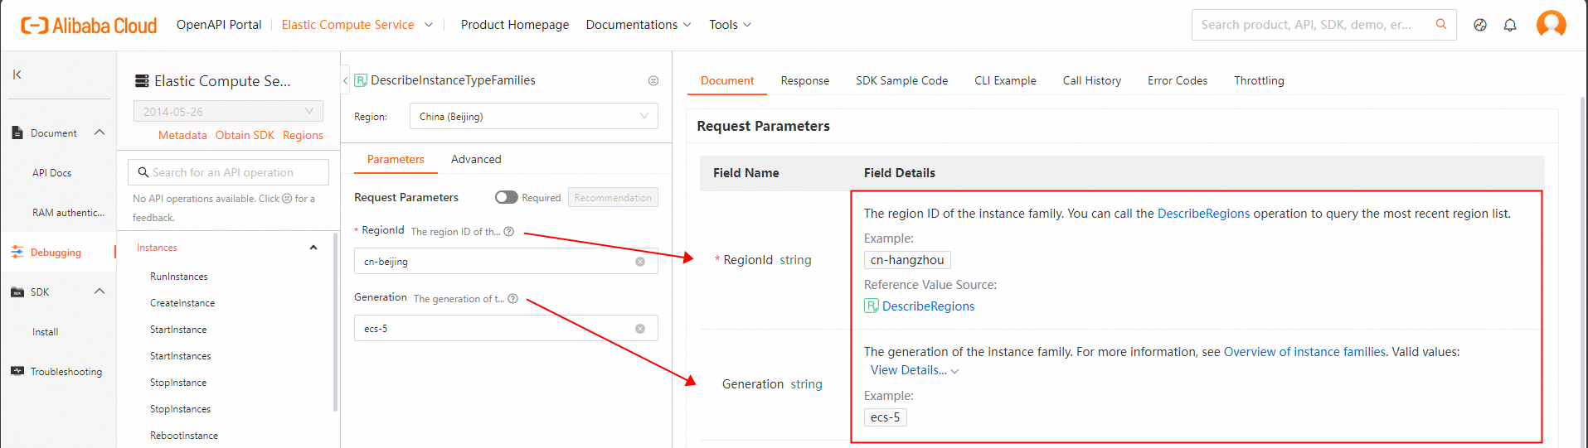
Task: Click the Obtain SDK link
Action: point(245,135)
